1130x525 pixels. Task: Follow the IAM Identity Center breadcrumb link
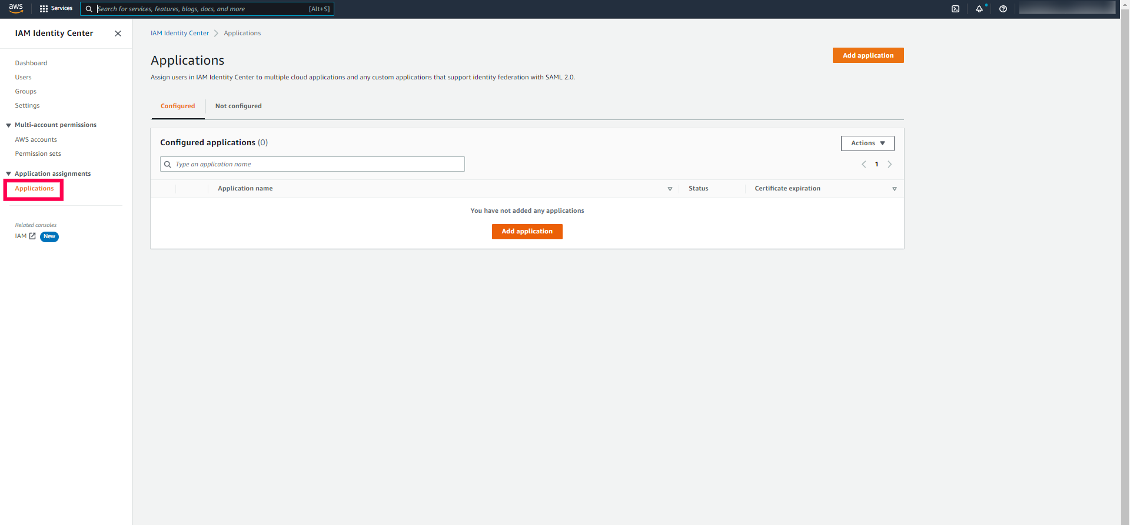point(180,34)
